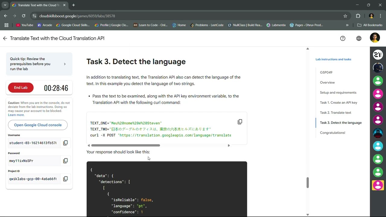This screenshot has width=386, height=217.
Task: Go to Task 1. Create an API key
Action: tap(338, 102)
